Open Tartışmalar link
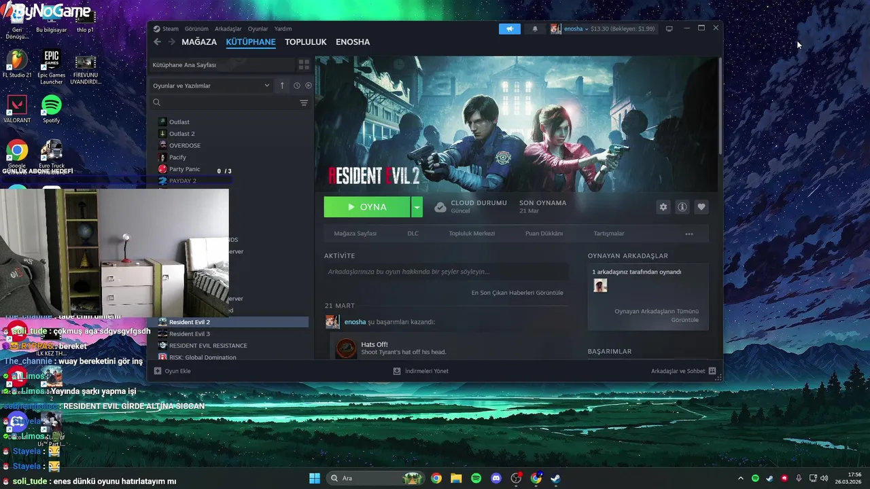Viewport: 870px width, 489px height. point(609,234)
